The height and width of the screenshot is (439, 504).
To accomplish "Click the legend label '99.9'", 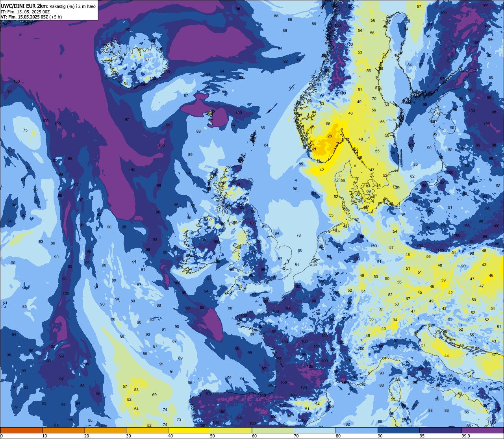I will coord(466,436).
